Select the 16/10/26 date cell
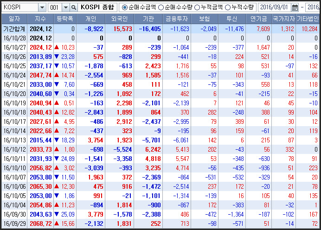321x230 pixels. pos(15,57)
